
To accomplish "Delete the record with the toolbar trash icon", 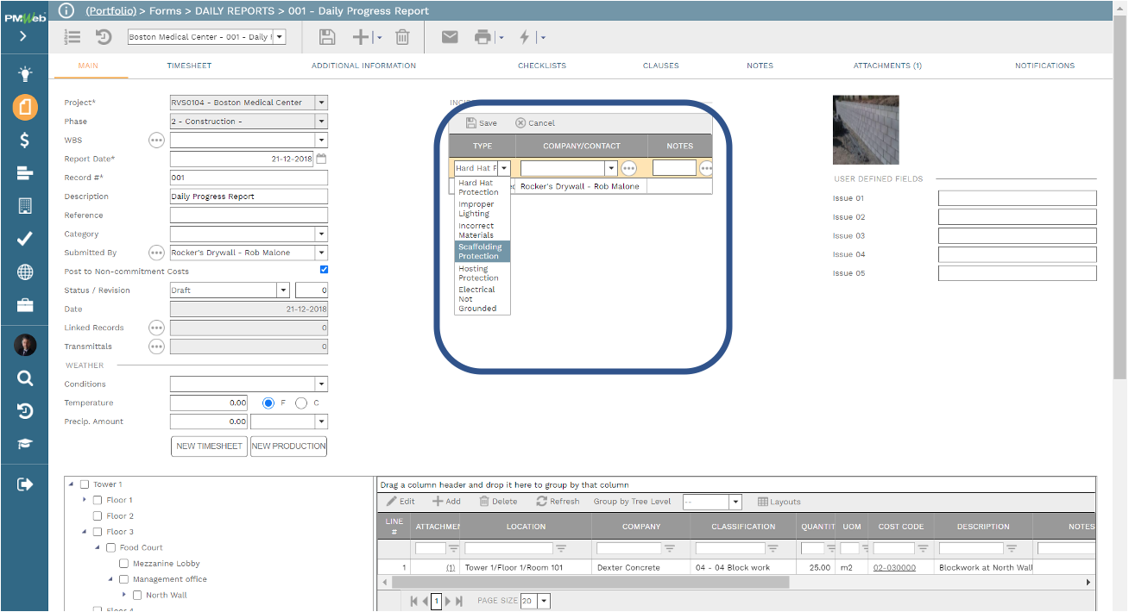I will point(402,37).
